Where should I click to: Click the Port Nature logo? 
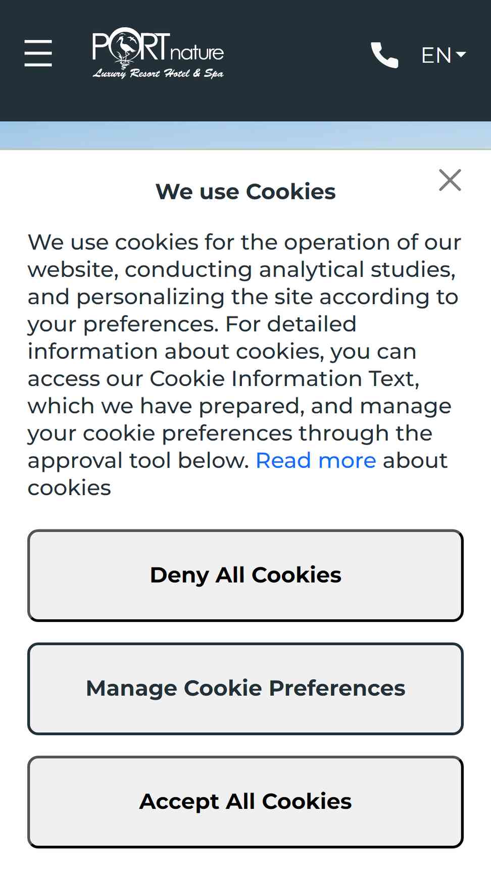(x=158, y=53)
